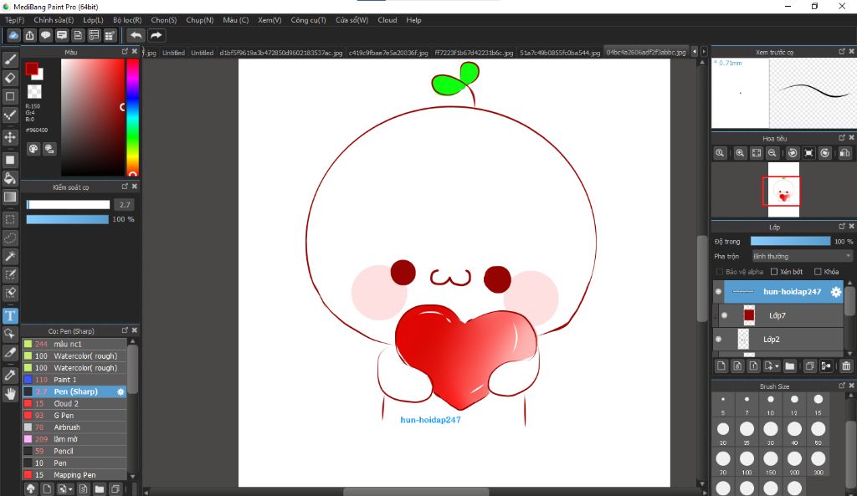Click the canvas vertical scrollbar
This screenshot has width=857, height=496.
click(x=702, y=279)
